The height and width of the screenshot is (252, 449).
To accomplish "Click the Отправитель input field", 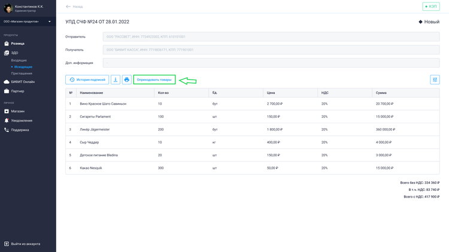I will [x=271, y=37].
